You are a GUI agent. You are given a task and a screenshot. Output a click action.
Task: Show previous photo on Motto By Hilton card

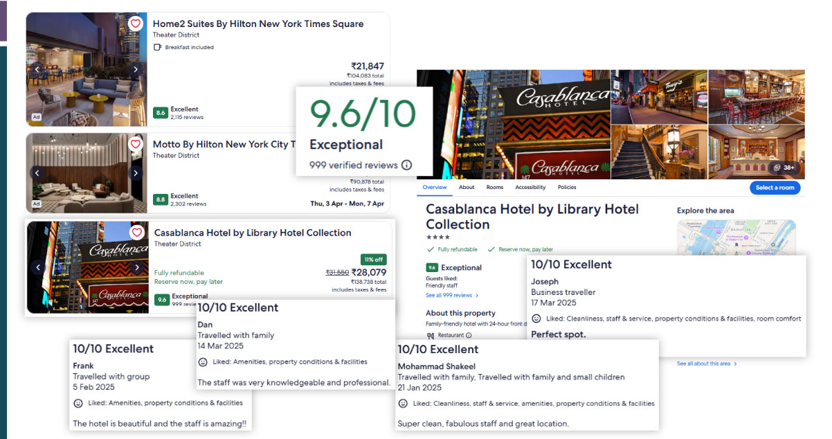(x=38, y=173)
